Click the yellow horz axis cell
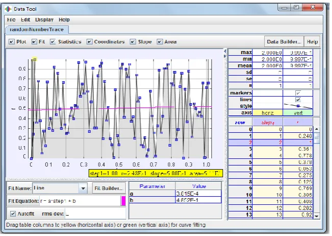Viewport: 332px width, 236px height. (268, 113)
